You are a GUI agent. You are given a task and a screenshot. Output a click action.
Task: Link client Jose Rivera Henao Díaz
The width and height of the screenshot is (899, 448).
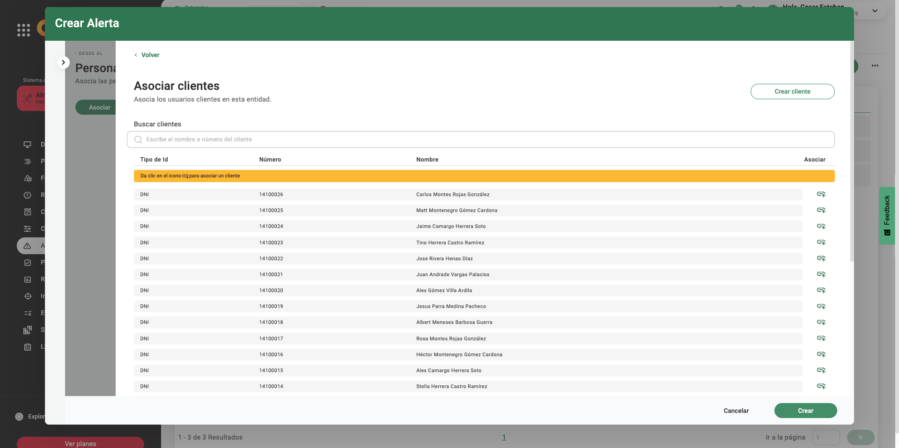pos(821,258)
